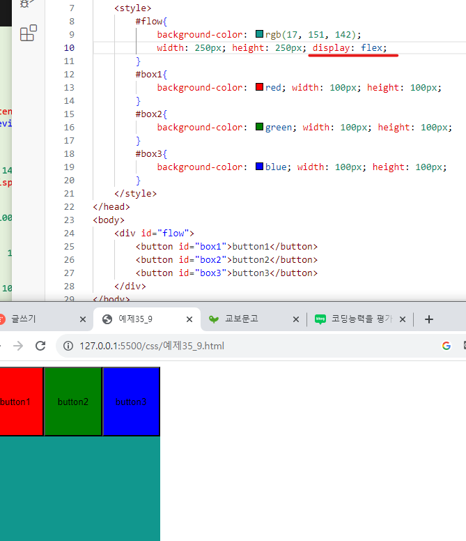Click the green color swatch on line 16
Image resolution: width=466 pixels, height=541 pixels.
(260, 127)
